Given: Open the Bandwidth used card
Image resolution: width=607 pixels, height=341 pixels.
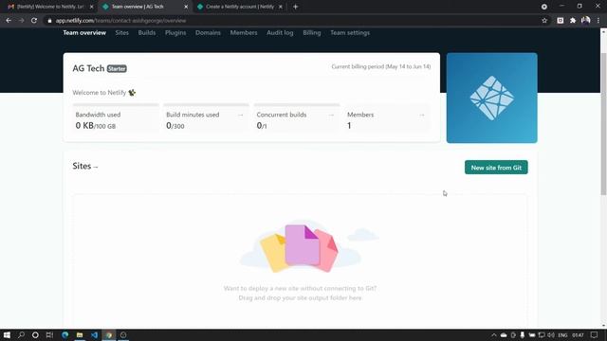Looking at the screenshot, I should (116, 117).
